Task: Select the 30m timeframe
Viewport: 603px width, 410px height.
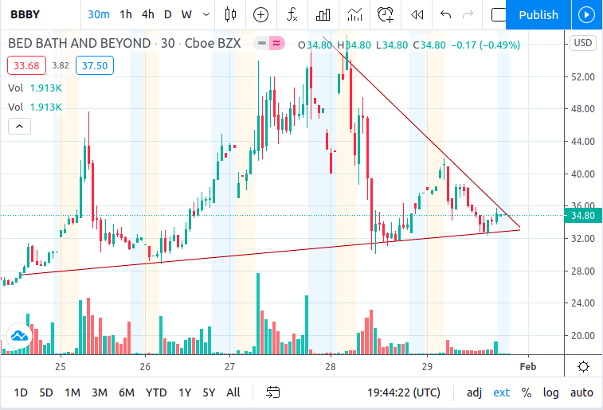Action: click(99, 14)
